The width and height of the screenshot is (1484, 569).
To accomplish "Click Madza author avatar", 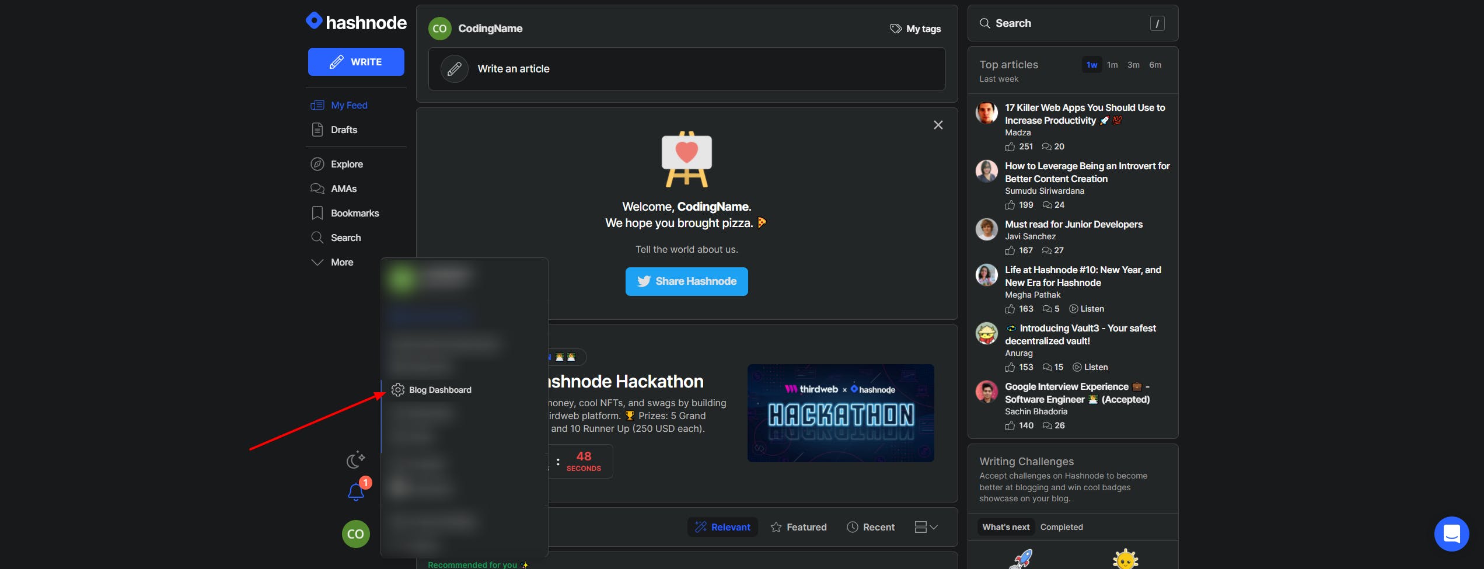I will tap(987, 113).
